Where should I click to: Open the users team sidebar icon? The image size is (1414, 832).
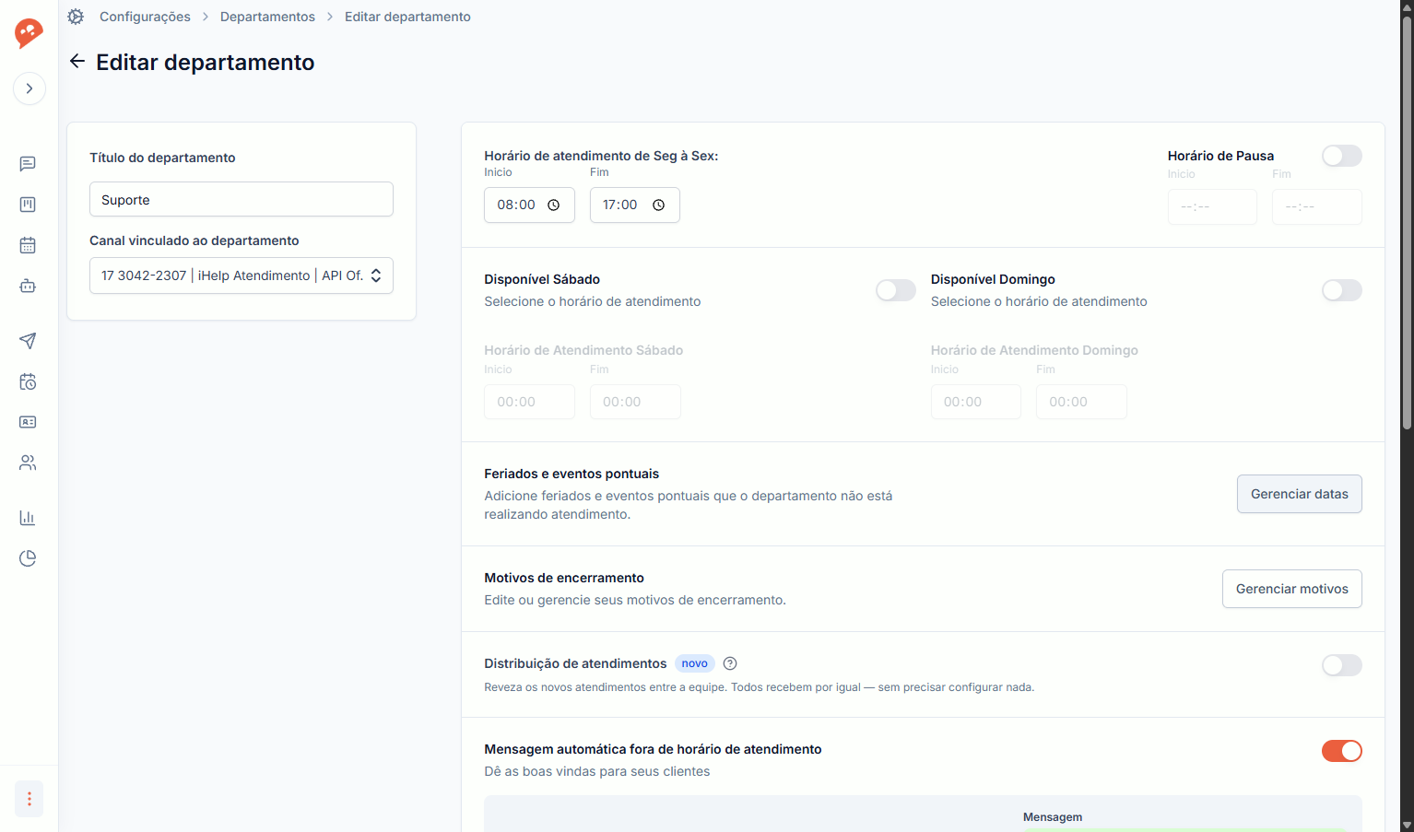[x=28, y=463]
